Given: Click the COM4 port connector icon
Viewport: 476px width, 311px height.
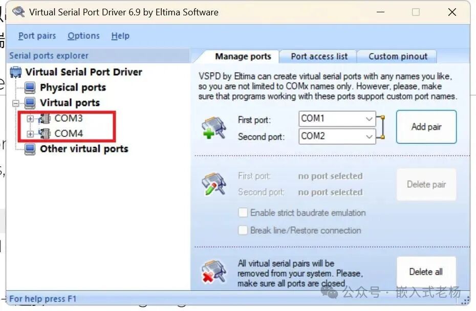Looking at the screenshot, I should (x=45, y=134).
